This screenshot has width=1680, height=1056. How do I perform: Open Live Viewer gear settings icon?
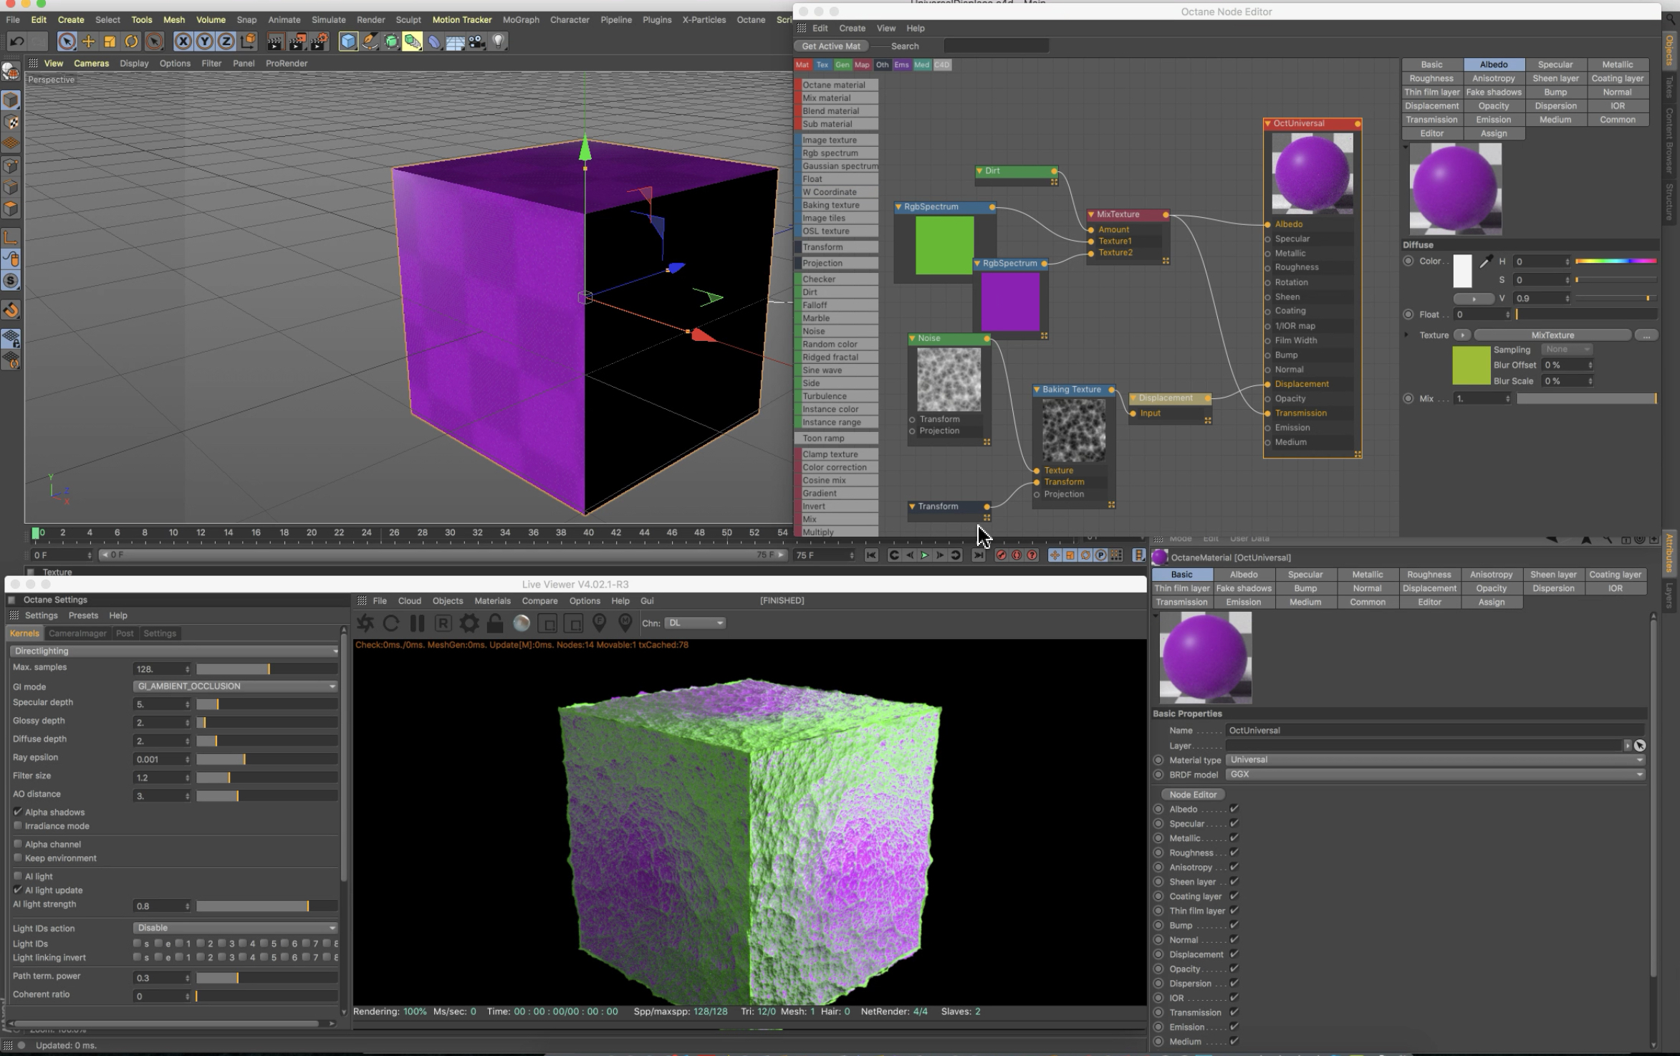(469, 623)
